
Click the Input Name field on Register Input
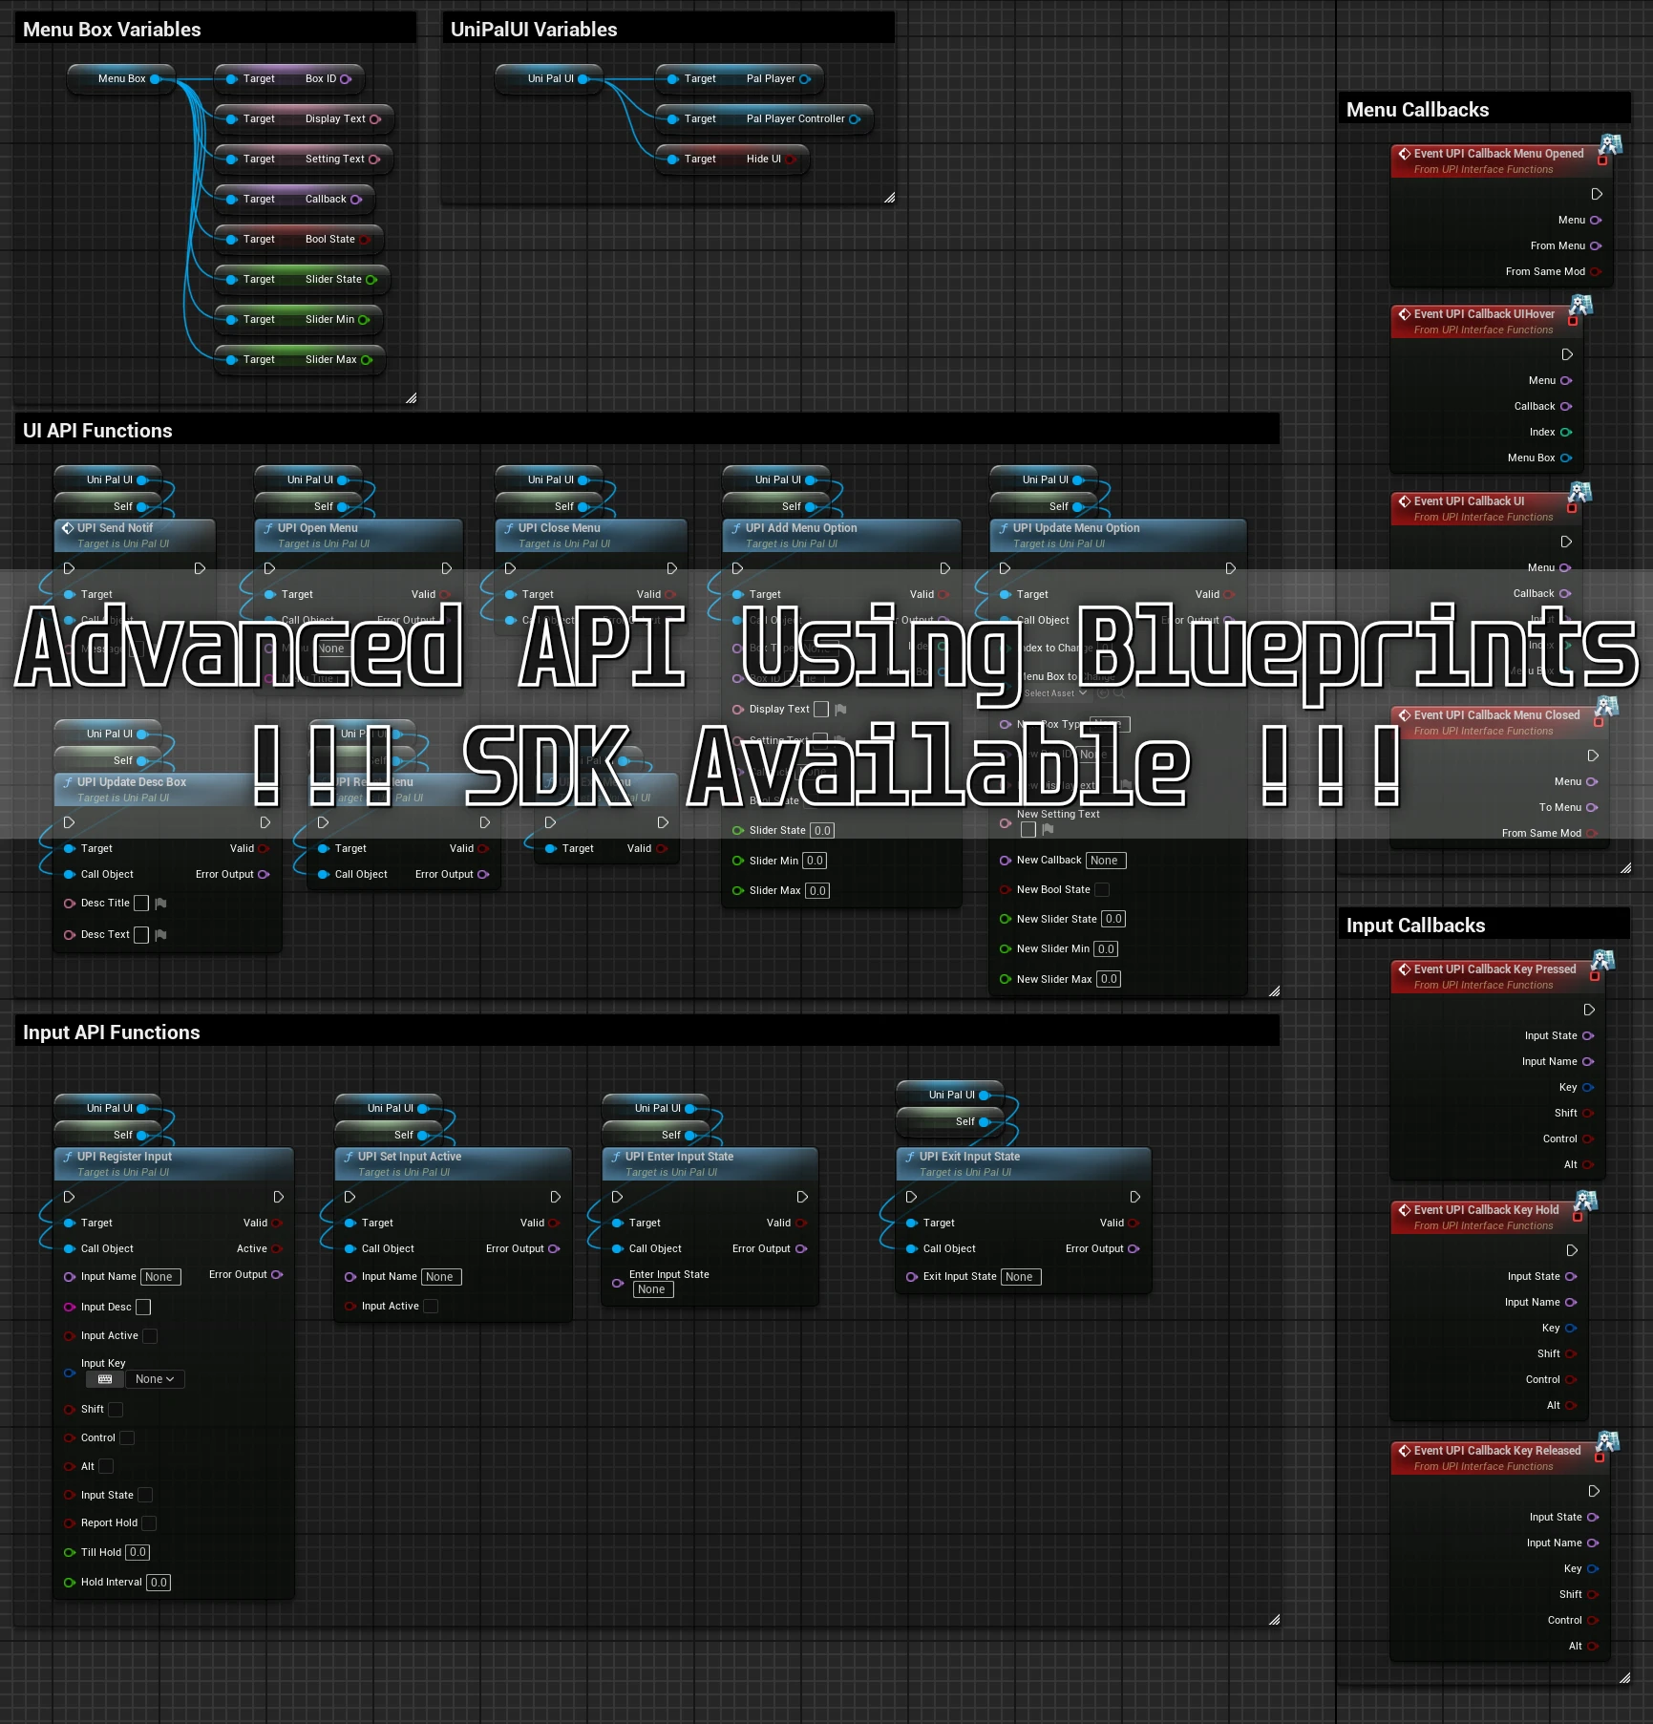160,1277
